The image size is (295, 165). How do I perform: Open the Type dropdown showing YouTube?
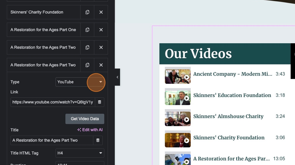[80, 82]
